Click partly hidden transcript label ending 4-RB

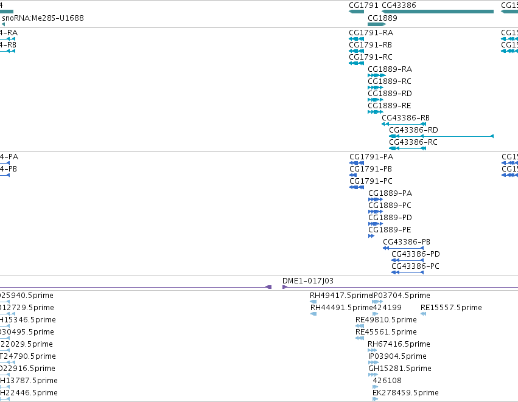[9, 45]
